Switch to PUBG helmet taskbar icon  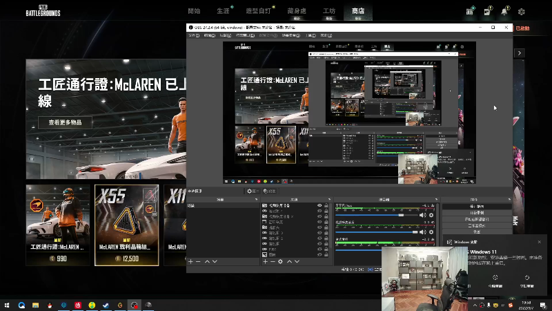[x=148, y=305]
